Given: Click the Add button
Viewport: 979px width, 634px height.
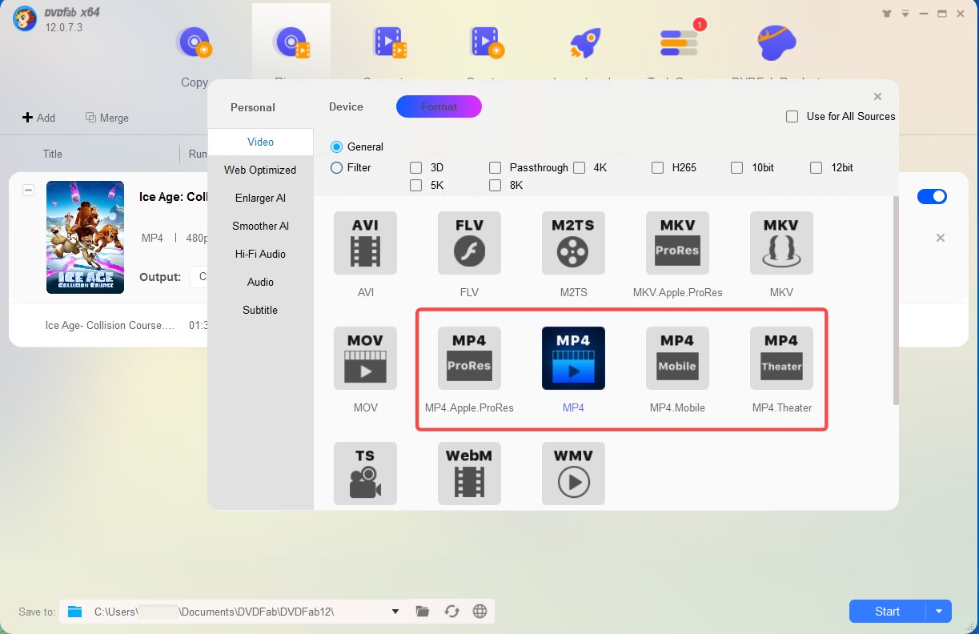Looking at the screenshot, I should (x=38, y=118).
